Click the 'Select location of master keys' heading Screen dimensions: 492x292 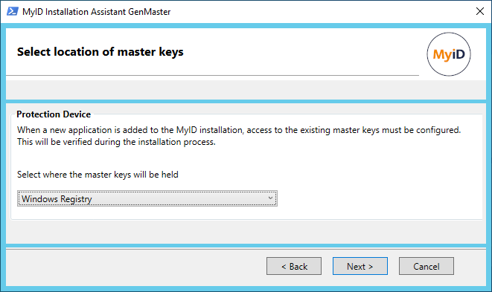coord(100,52)
